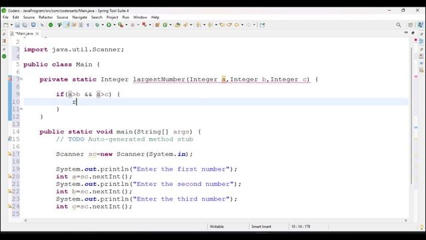Click the New file toolbar icon
Viewport: 426px width, 240px height.
point(6,25)
